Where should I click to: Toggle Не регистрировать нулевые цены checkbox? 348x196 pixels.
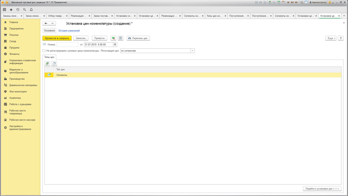click(44, 51)
